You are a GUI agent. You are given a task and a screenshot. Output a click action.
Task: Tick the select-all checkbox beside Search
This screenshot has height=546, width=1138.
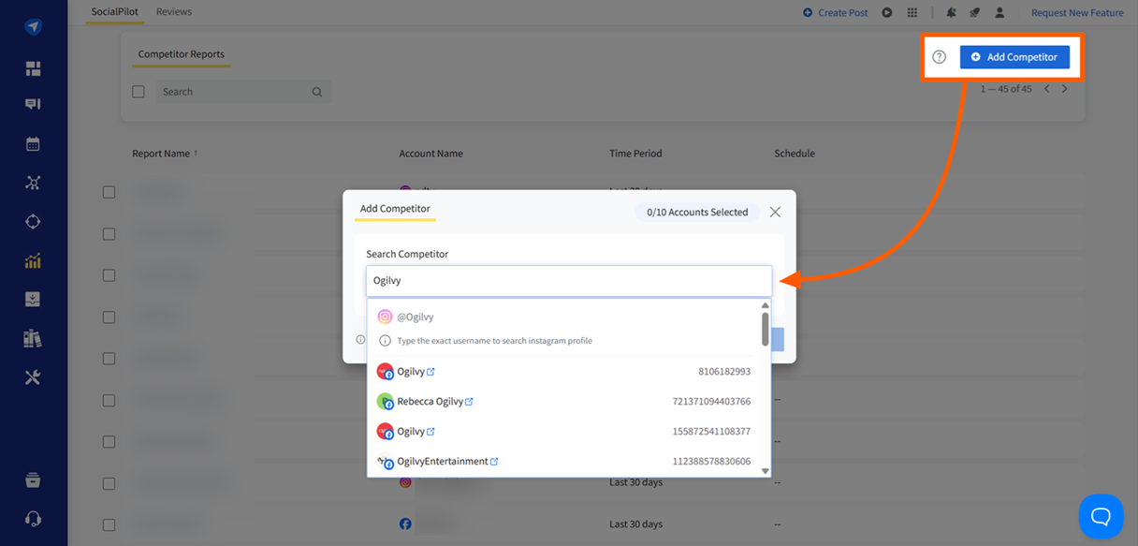coord(139,92)
